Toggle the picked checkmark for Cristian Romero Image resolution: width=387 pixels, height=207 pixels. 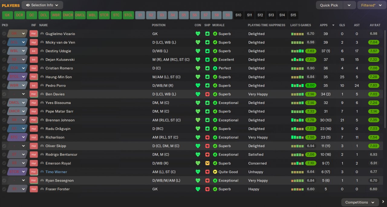click(4, 68)
